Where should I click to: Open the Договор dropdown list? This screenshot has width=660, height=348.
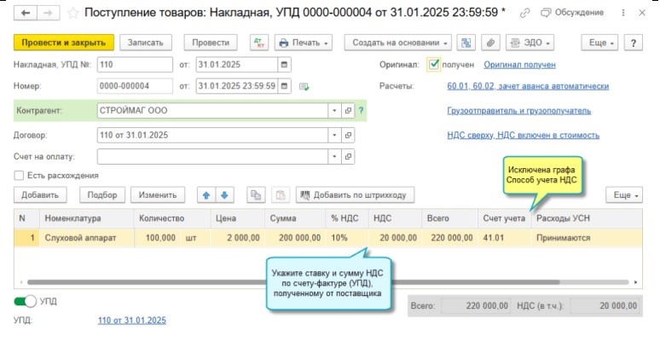tap(333, 135)
